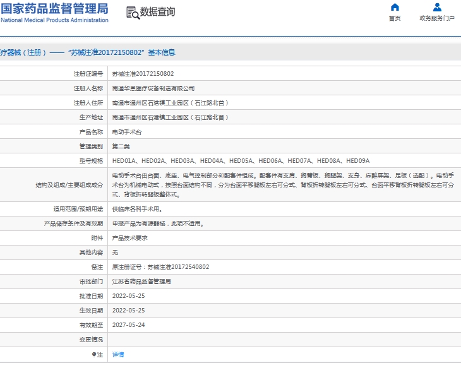Click the original registration number in 备注 row
Viewport: 461px width, 368px height.
click(x=160, y=267)
